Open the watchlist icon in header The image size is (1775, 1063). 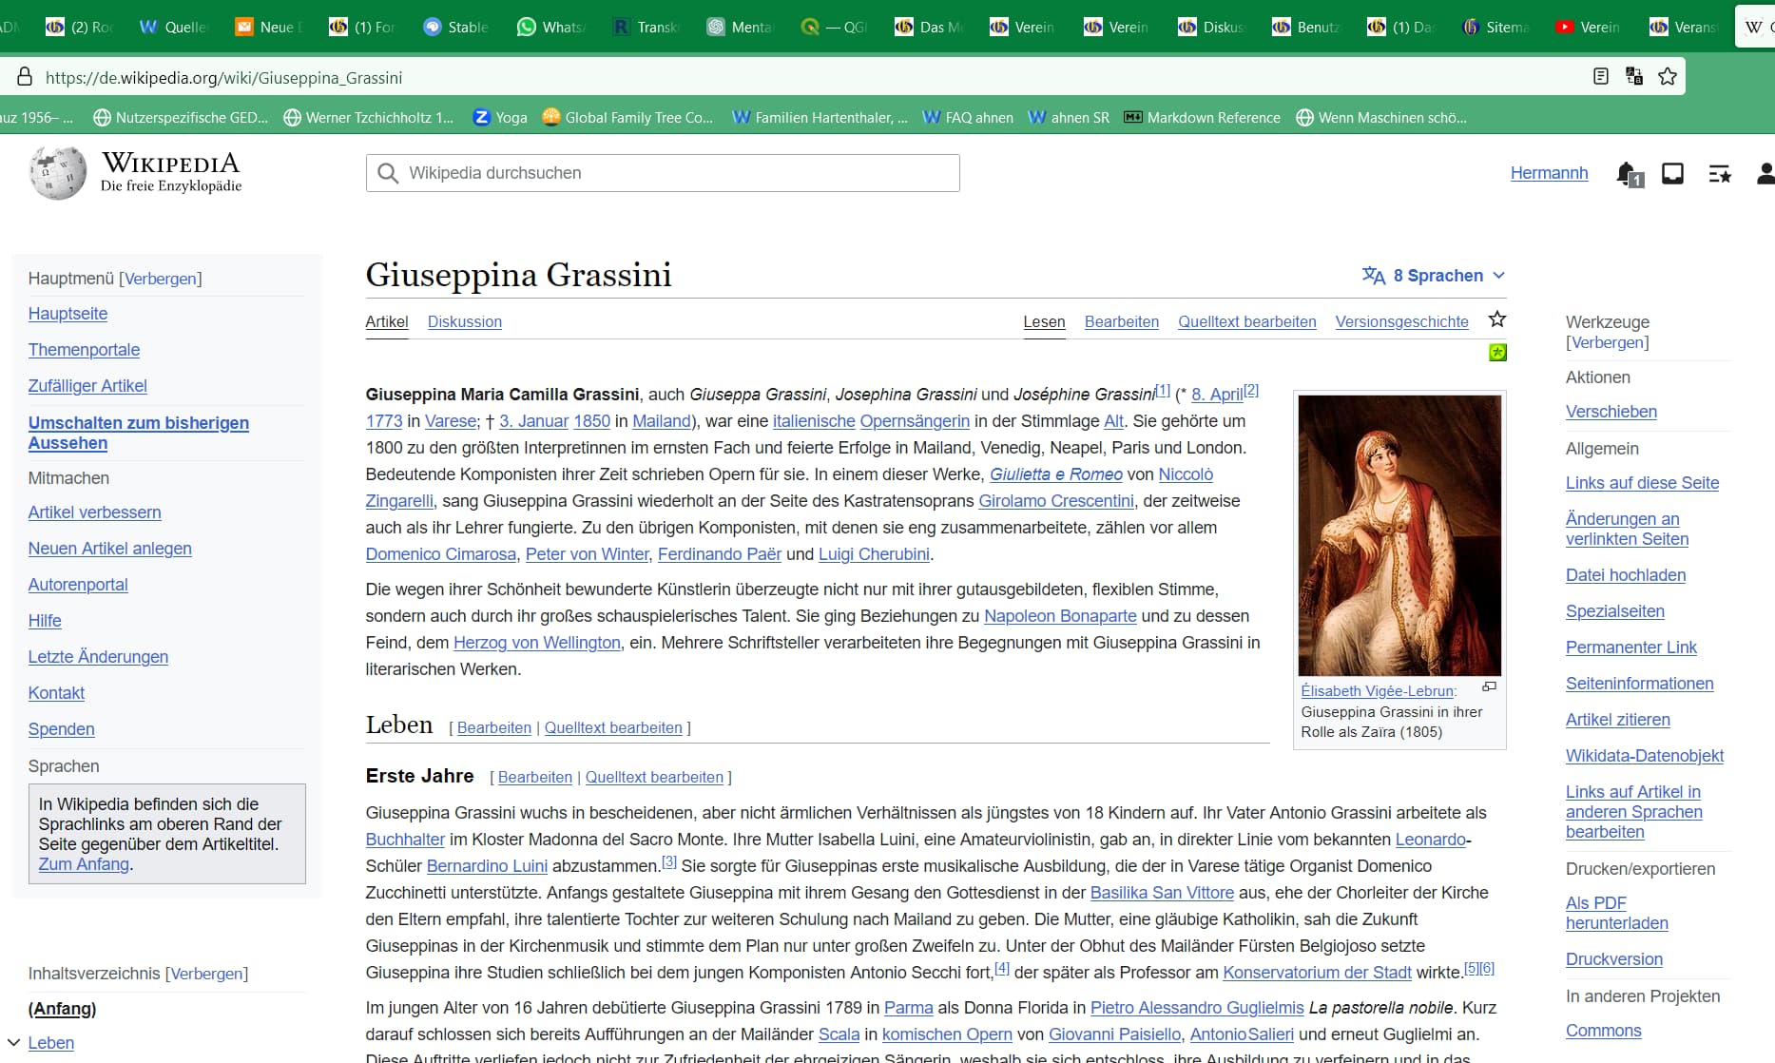click(1720, 174)
